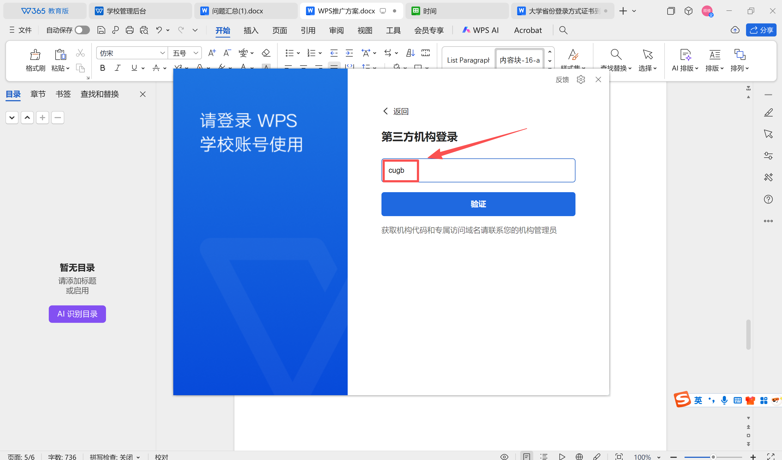Click the institution code input field
Image resolution: width=782 pixels, height=460 pixels.
click(478, 170)
